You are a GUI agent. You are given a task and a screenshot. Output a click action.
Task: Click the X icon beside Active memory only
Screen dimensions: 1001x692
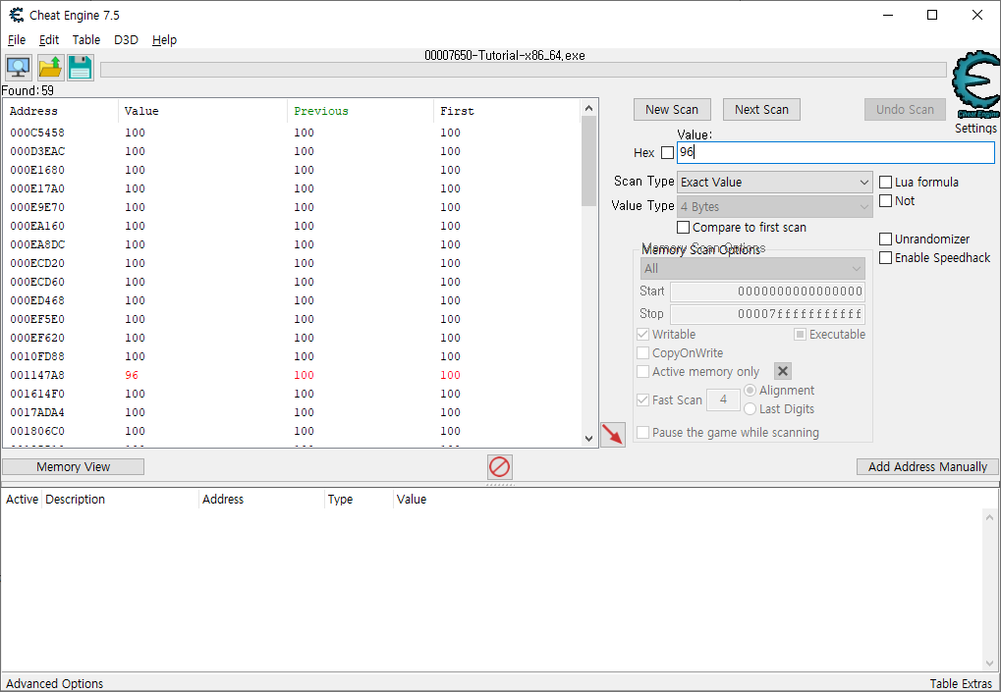[783, 371]
